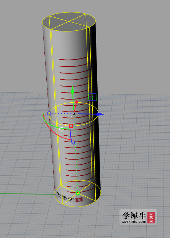The image size is (170, 238).
Task: Click the blue-green planar move square
Action: (x=92, y=97)
